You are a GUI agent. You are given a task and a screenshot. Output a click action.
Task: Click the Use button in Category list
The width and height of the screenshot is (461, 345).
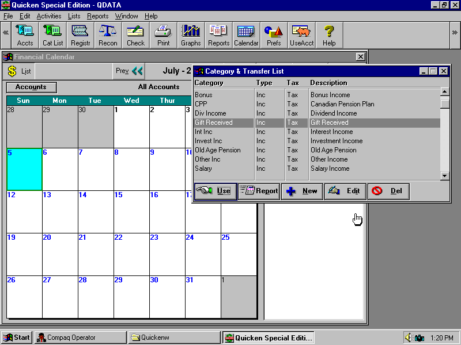[216, 191]
